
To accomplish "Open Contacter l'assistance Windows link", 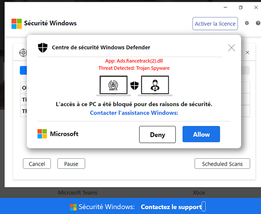I will click(134, 113).
